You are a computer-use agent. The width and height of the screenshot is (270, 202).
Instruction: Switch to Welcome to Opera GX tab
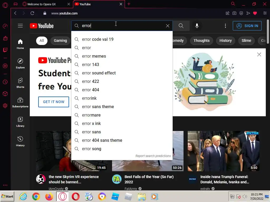pyautogui.click(x=42, y=4)
